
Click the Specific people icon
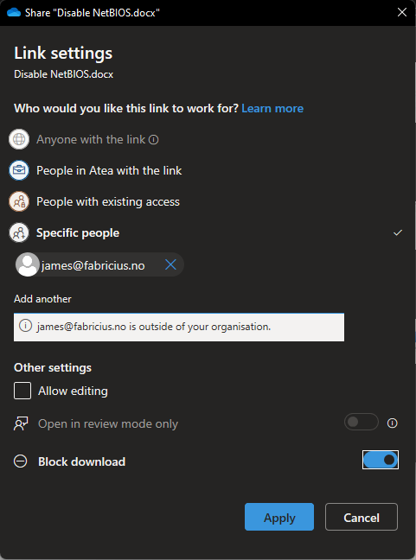tap(19, 232)
